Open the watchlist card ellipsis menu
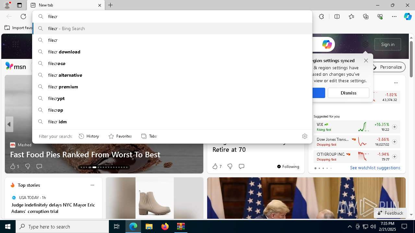 (x=396, y=83)
